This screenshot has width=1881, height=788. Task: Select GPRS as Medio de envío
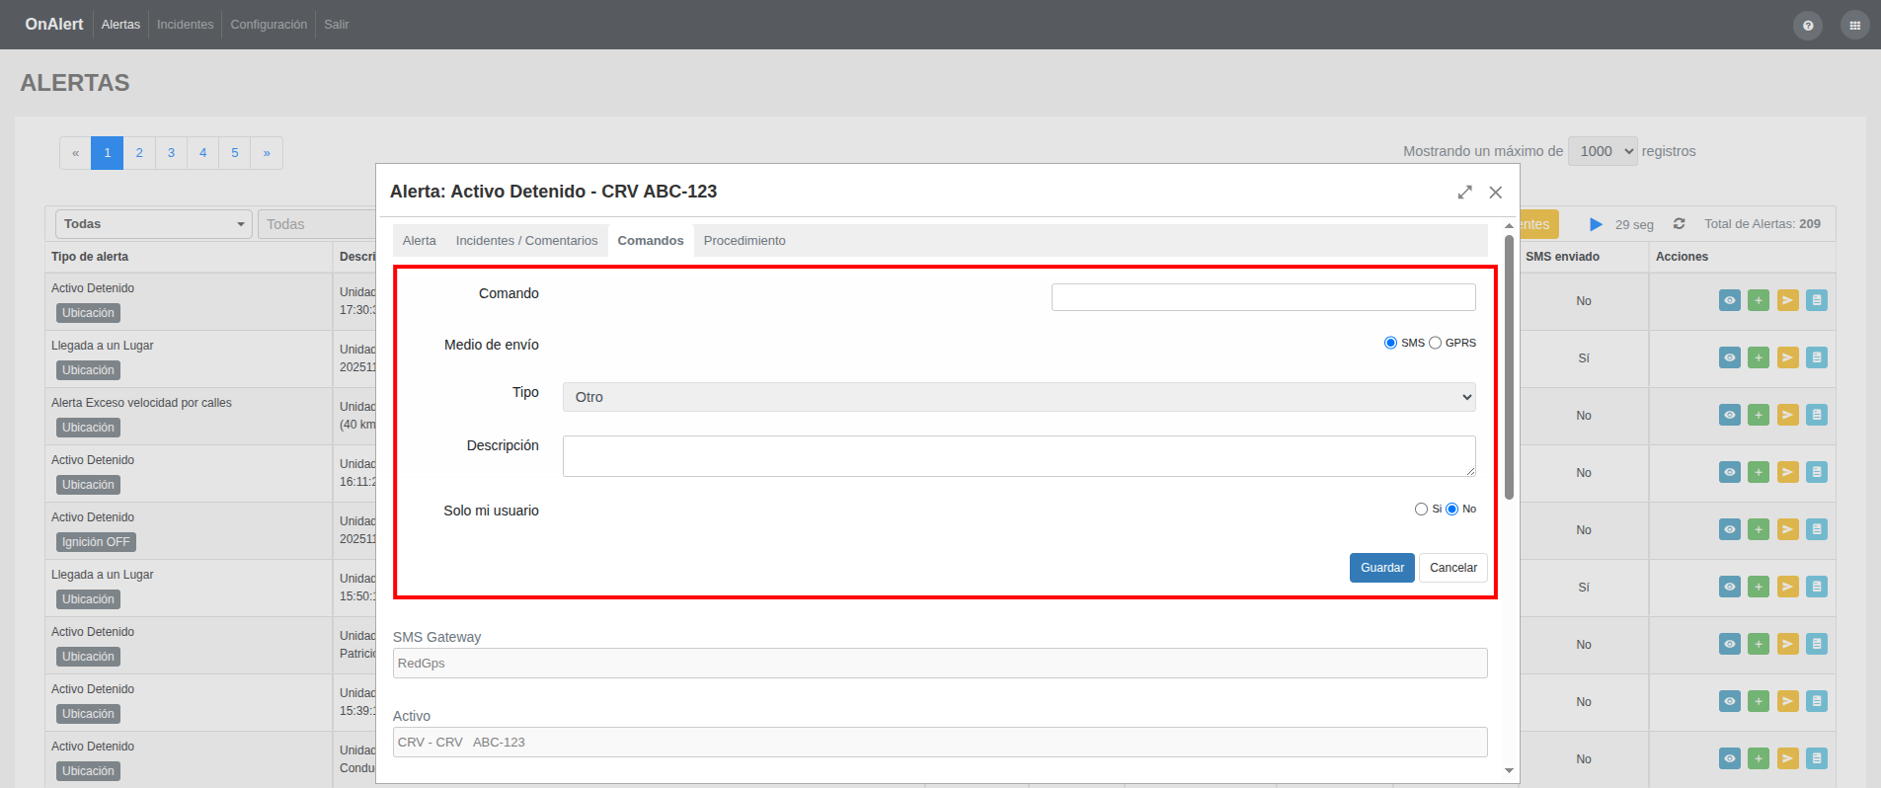pyautogui.click(x=1435, y=343)
